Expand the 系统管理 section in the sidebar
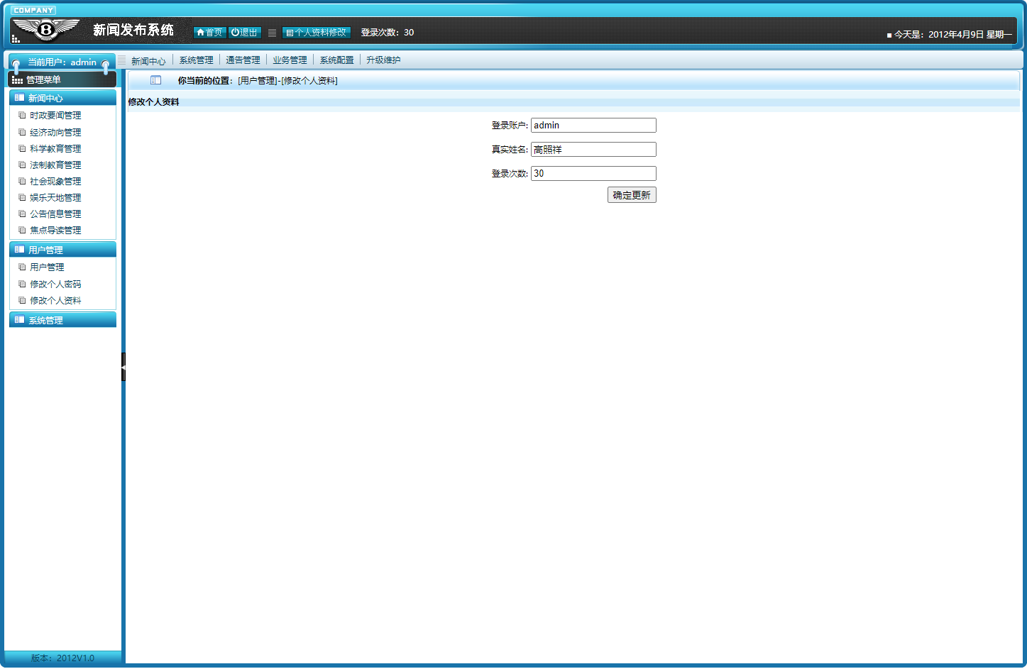This screenshot has width=1027, height=669. pyautogui.click(x=62, y=320)
